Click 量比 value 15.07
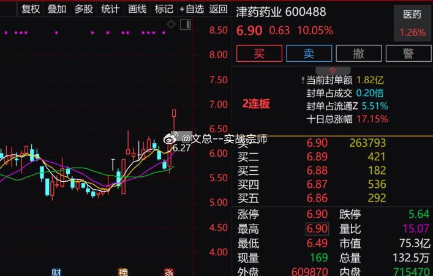The height and width of the screenshot is (276, 433). click(416, 229)
